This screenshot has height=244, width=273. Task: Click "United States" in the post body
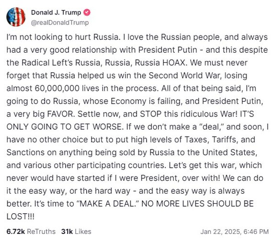(229, 152)
